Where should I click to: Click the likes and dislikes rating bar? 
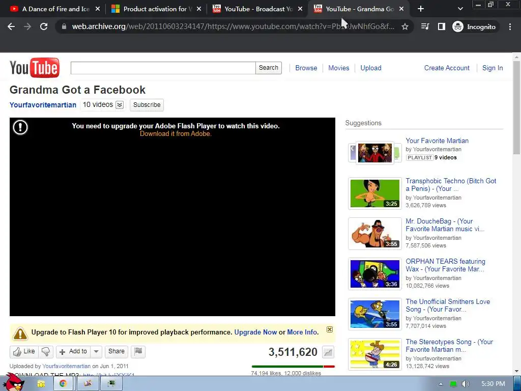(x=293, y=367)
